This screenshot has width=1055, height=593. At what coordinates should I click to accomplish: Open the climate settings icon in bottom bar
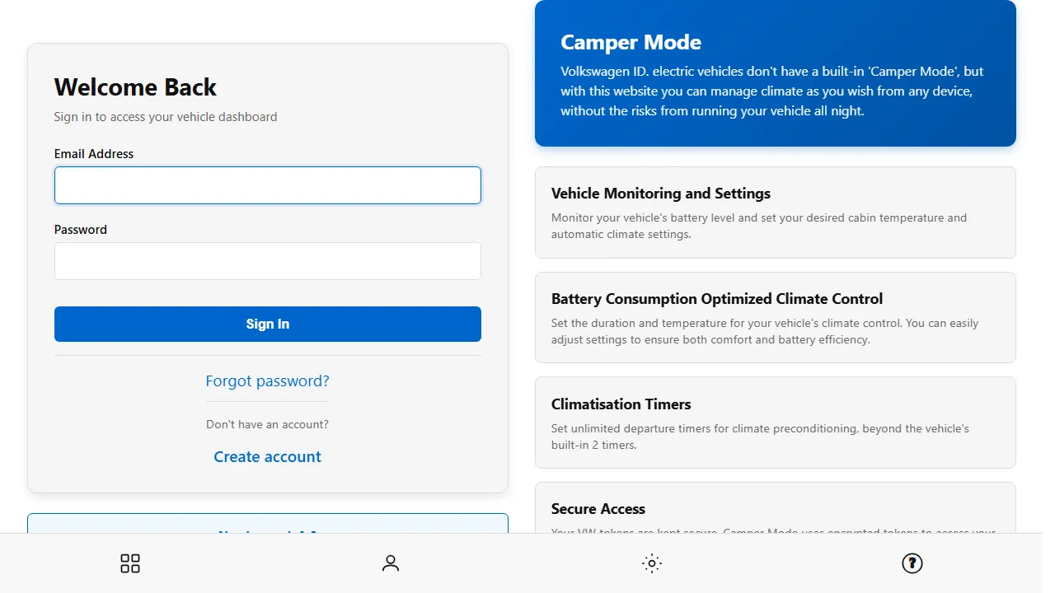pyautogui.click(x=651, y=563)
